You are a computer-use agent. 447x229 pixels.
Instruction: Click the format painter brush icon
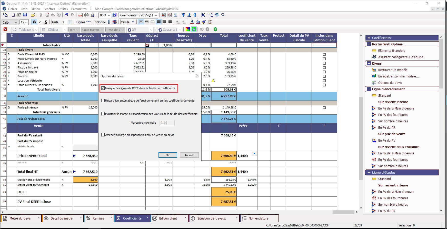pyautogui.click(x=204, y=22)
